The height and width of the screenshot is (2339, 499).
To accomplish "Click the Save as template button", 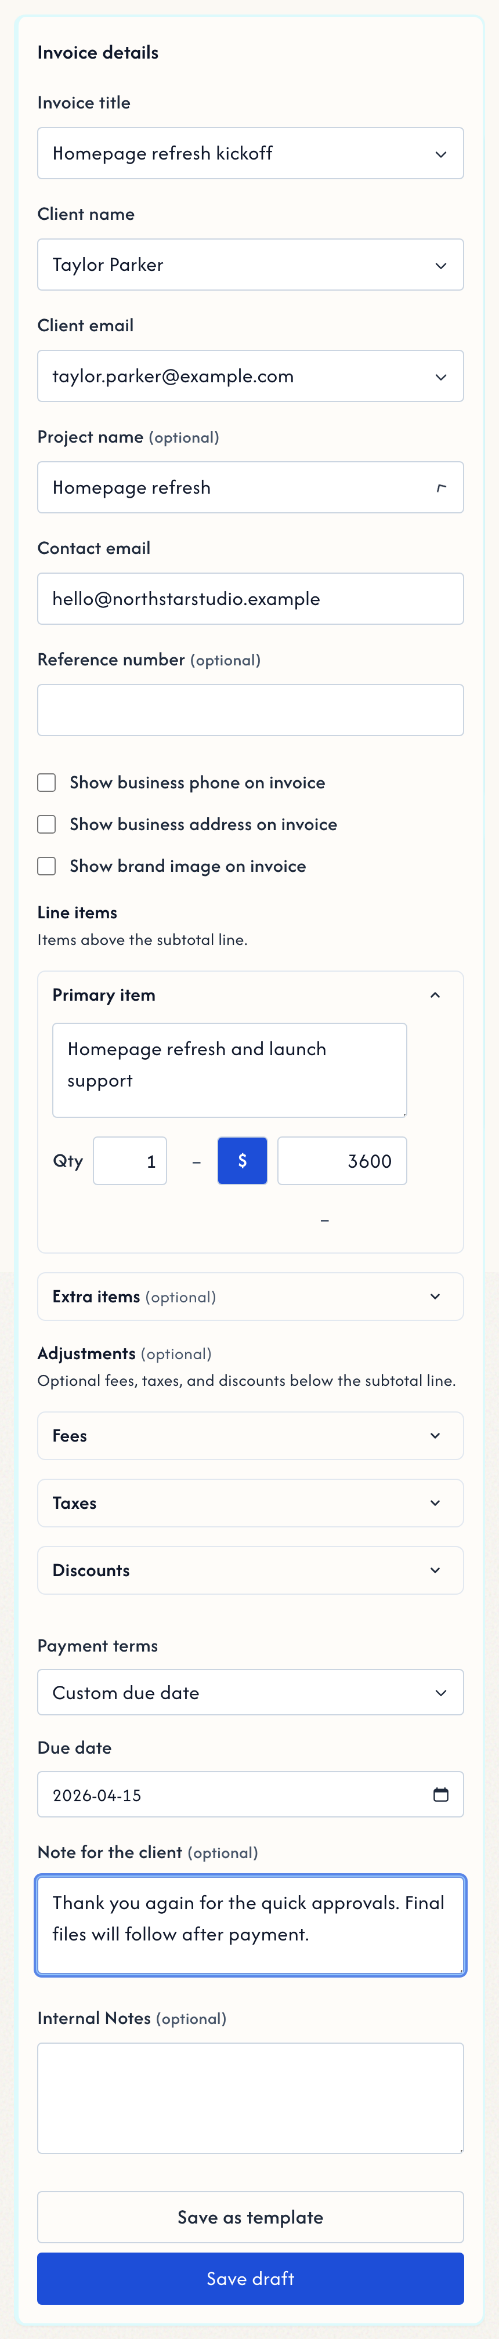I will 251,2217.
